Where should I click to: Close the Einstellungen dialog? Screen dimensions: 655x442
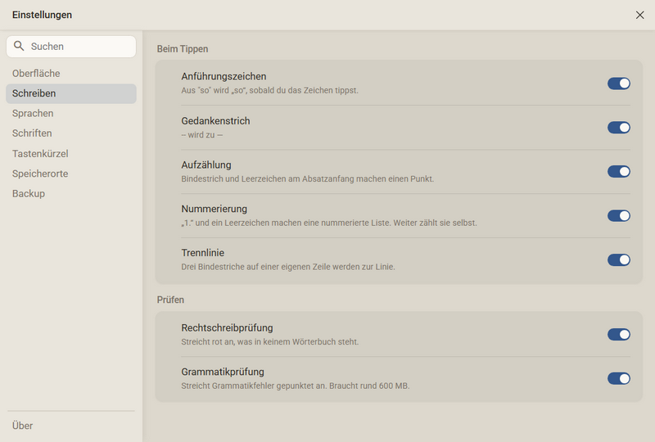click(639, 15)
